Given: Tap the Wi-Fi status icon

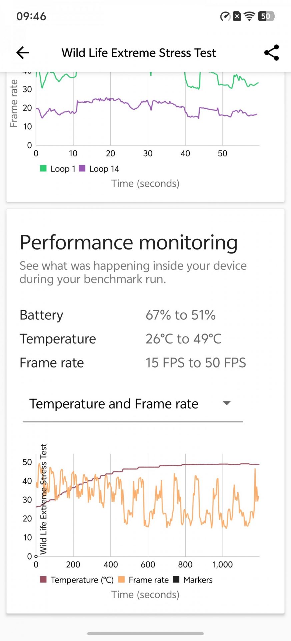Looking at the screenshot, I should [249, 16].
